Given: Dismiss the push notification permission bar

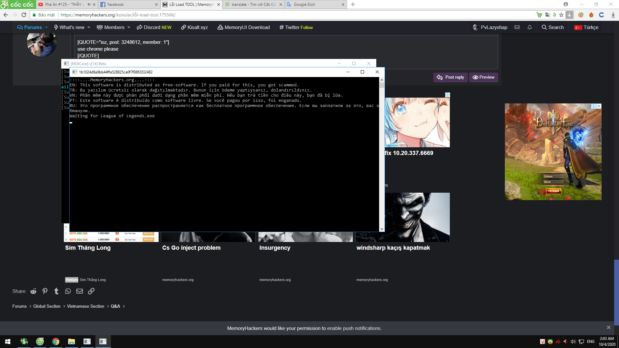Looking at the screenshot, I should [x=609, y=327].
